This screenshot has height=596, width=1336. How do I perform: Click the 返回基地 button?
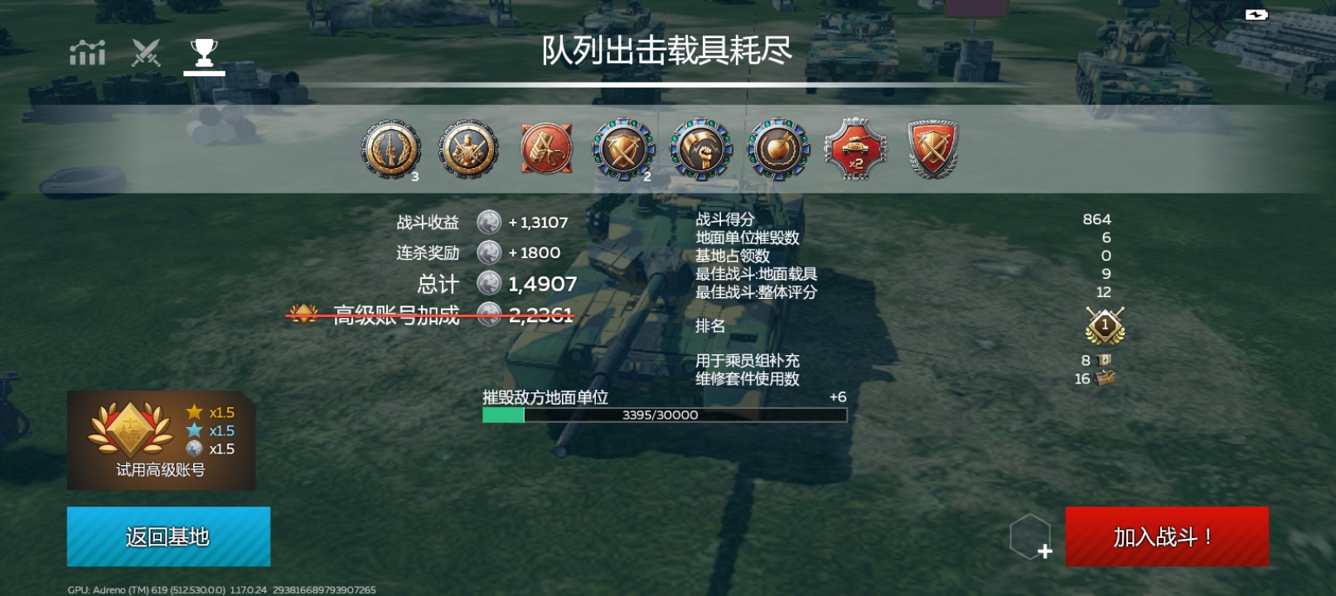pos(168,536)
